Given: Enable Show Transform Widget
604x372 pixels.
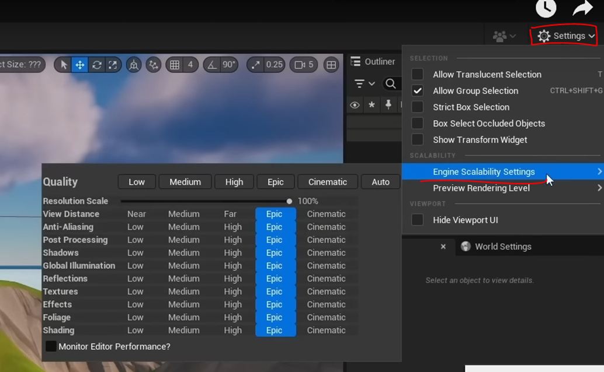Looking at the screenshot, I should (x=417, y=139).
